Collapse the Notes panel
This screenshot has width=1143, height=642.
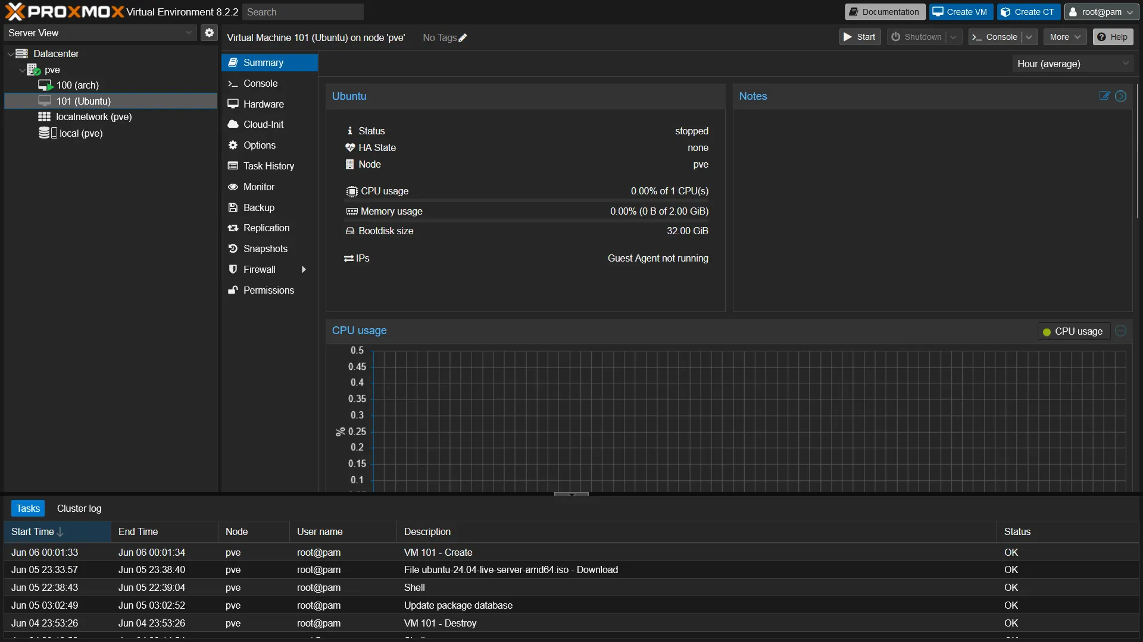1120,96
